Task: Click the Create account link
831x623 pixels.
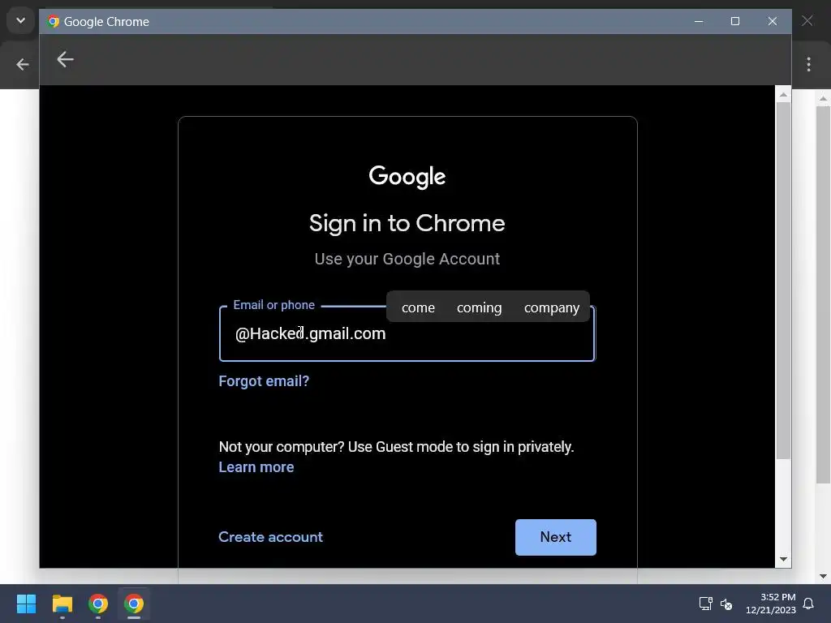Action: point(271,537)
